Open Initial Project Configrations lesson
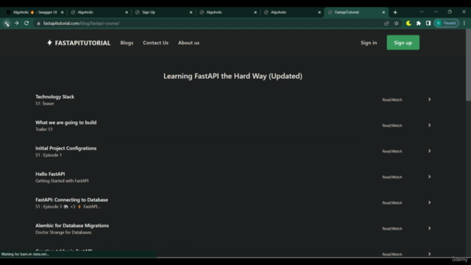This screenshot has width=471, height=265. [x=65, y=149]
